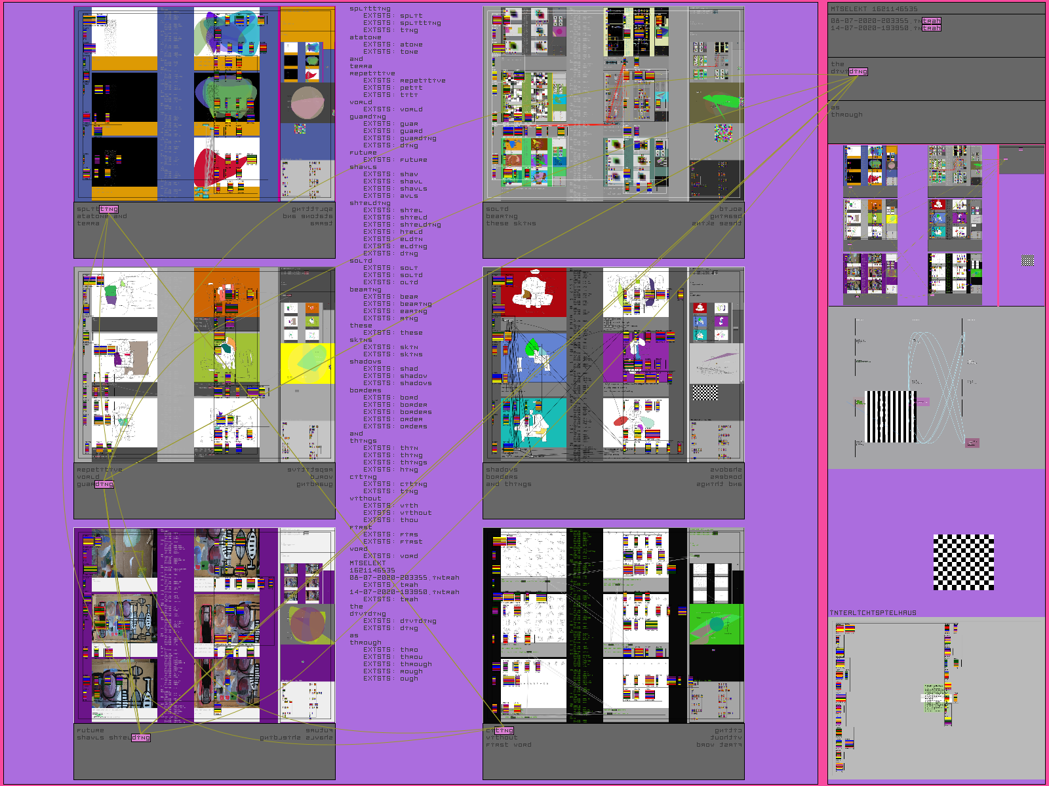Viewport: 1049px width, 786px height.
Task: Click the black-and-white vertical stripes block
Action: coord(891,417)
